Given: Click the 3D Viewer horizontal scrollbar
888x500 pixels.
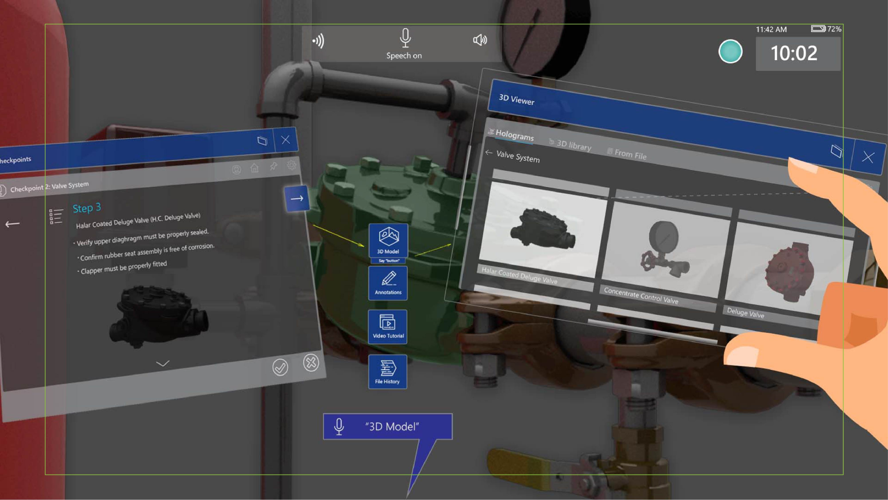Looking at the screenshot, I should (x=652, y=332).
